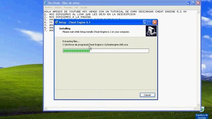Cancel the Cheat Engine installation
The image size is (212, 119).
[x=147, y=95]
